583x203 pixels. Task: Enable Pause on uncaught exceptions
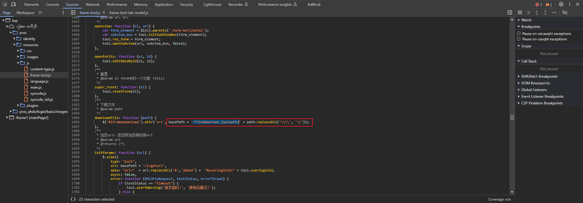(x=519, y=33)
